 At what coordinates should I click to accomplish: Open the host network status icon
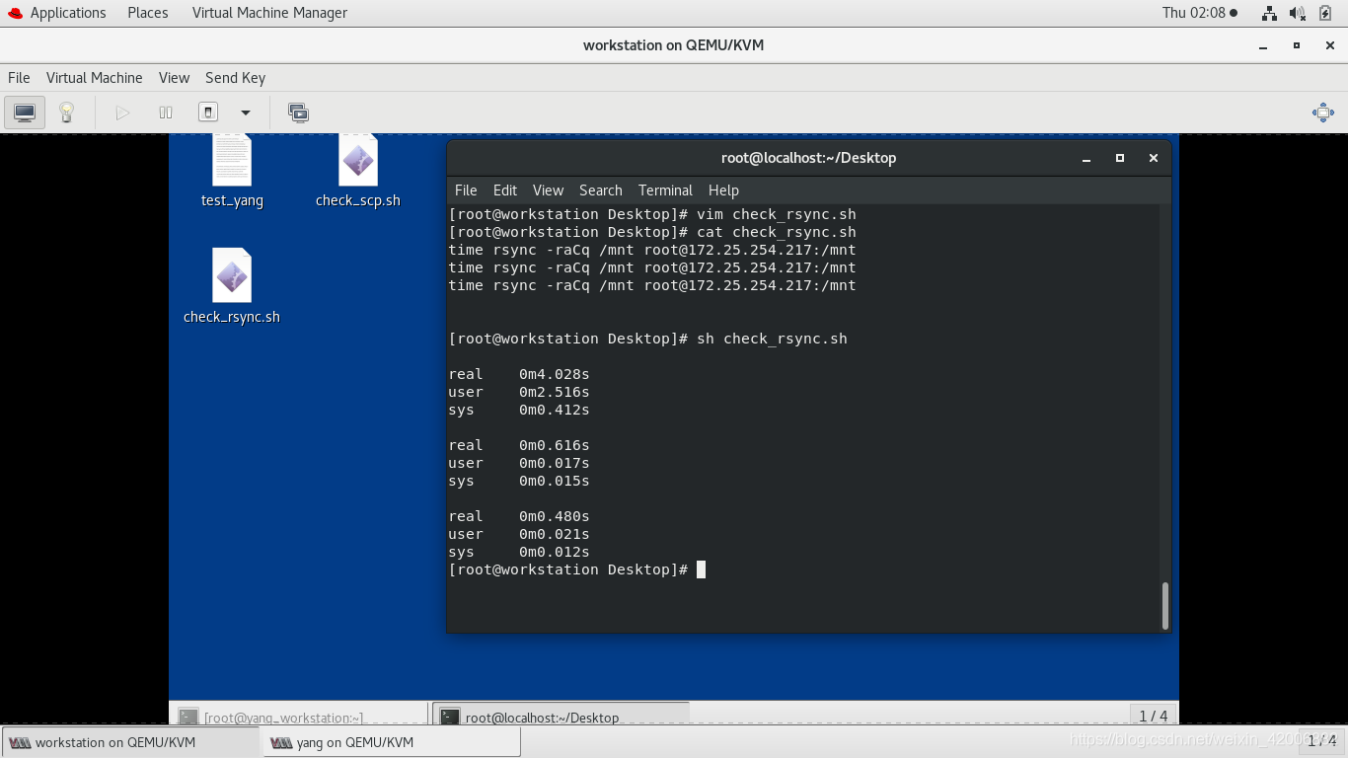click(x=1269, y=13)
